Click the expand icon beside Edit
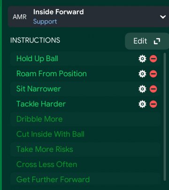 click(x=157, y=41)
